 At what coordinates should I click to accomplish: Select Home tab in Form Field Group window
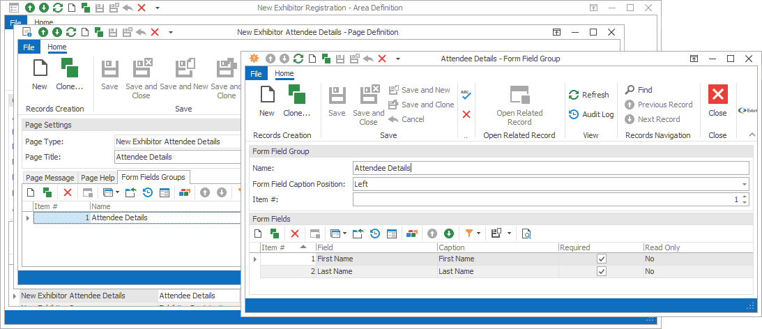click(x=284, y=73)
